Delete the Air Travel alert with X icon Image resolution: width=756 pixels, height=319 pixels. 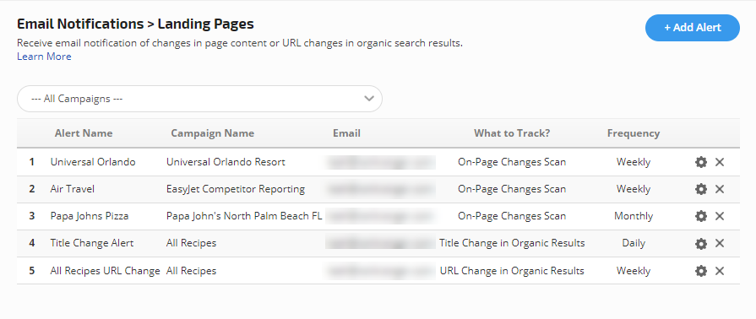point(720,189)
